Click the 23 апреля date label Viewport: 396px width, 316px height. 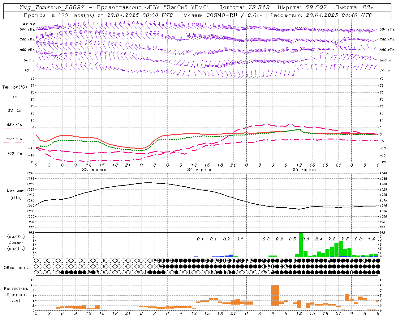pyautogui.click(x=94, y=170)
